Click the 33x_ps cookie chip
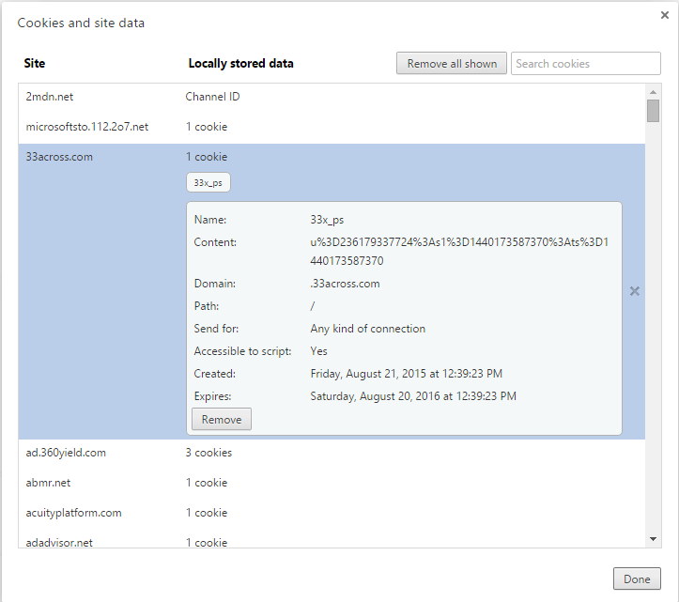The width and height of the screenshot is (679, 602). 208,183
